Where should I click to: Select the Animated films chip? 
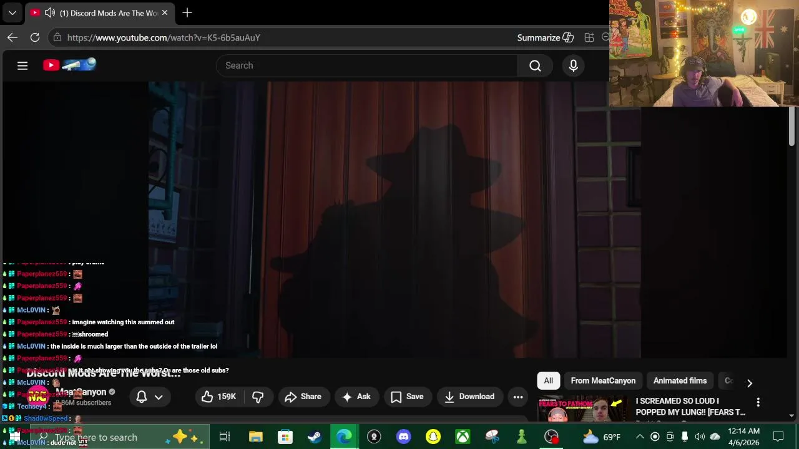[x=680, y=381]
